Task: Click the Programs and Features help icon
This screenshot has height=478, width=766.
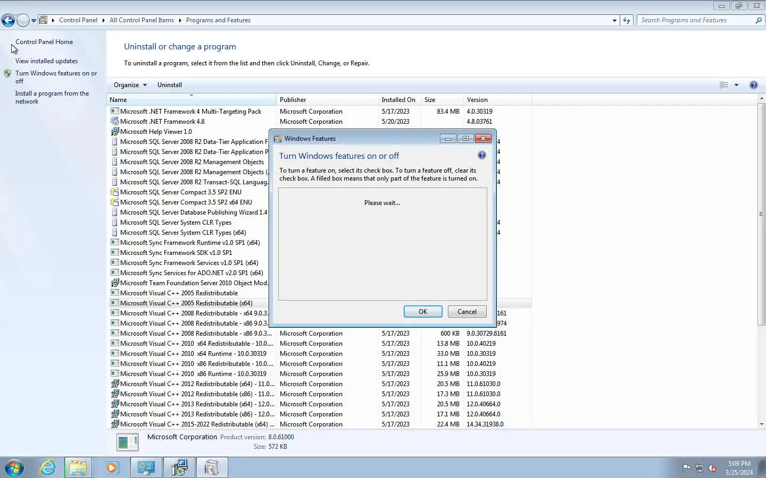Action: point(753,85)
